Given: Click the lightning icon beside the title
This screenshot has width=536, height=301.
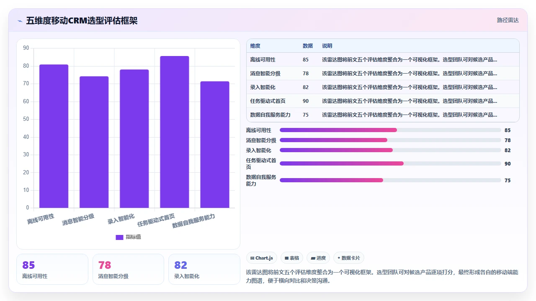Looking at the screenshot, I should [20, 20].
